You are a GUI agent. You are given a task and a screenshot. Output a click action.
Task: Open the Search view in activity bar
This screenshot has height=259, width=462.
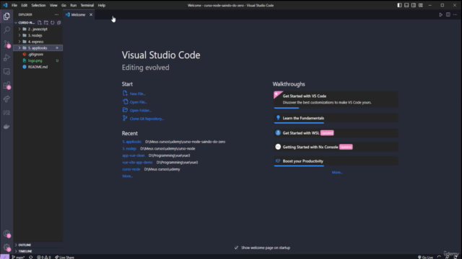(6, 30)
